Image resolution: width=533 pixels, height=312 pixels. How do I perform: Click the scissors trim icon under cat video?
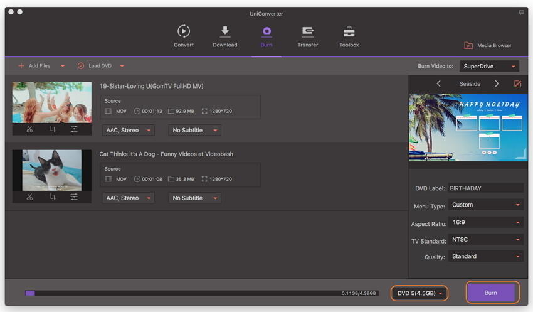(x=29, y=196)
